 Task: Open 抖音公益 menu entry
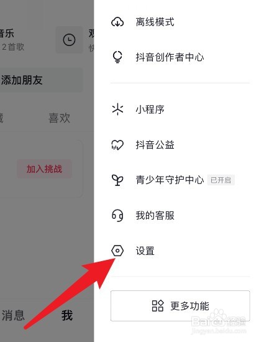pyautogui.click(x=180, y=145)
